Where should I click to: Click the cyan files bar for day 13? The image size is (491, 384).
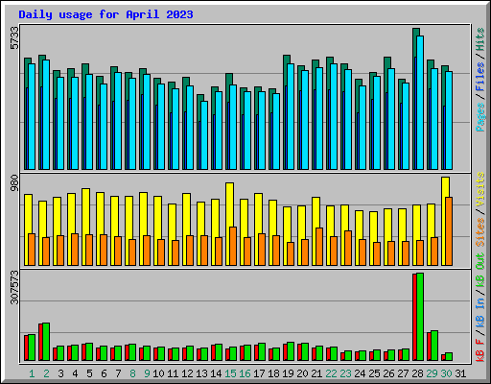coord(204,135)
